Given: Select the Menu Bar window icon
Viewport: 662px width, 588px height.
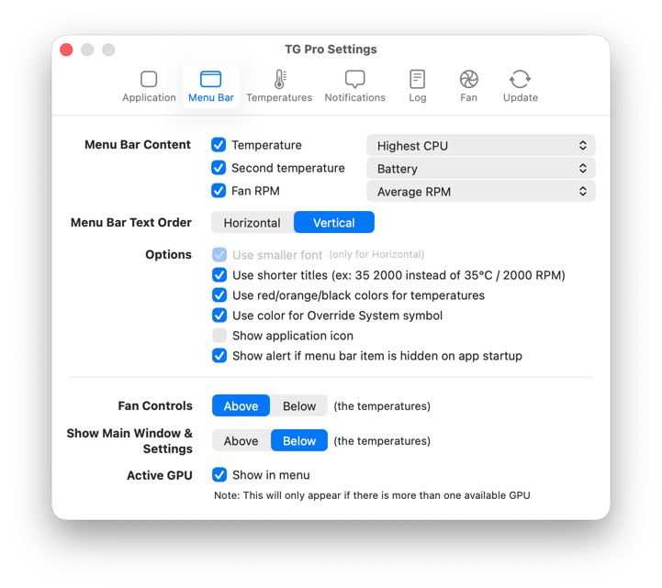Looking at the screenshot, I should point(210,79).
